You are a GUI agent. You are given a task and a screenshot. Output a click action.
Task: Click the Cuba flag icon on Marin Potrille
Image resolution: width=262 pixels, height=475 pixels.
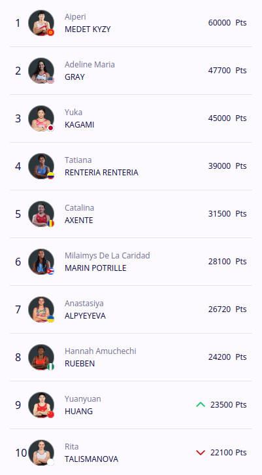coord(50,271)
